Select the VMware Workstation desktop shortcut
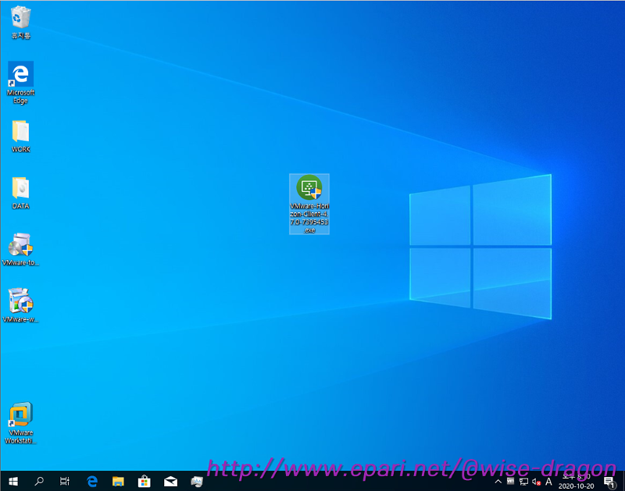625x491 pixels. 20,423
